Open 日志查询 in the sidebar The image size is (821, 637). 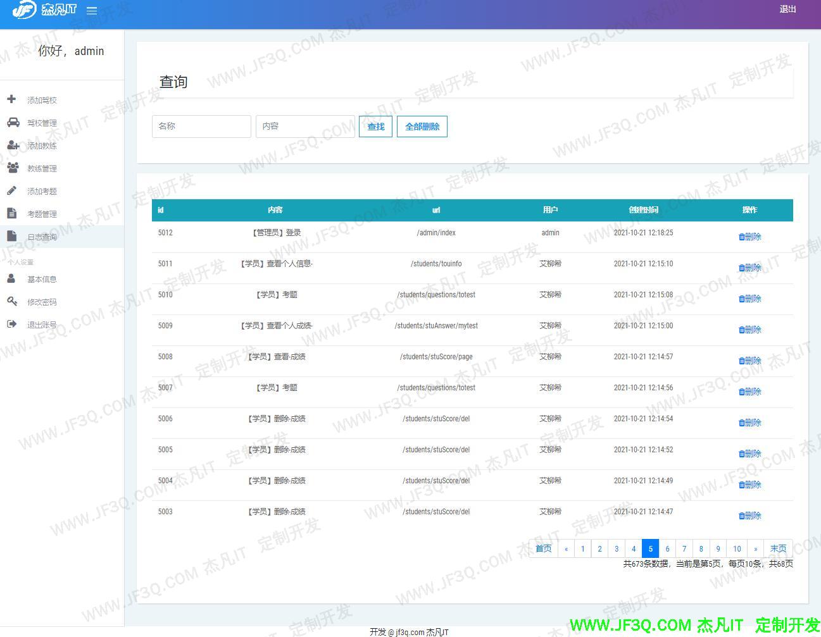click(42, 237)
